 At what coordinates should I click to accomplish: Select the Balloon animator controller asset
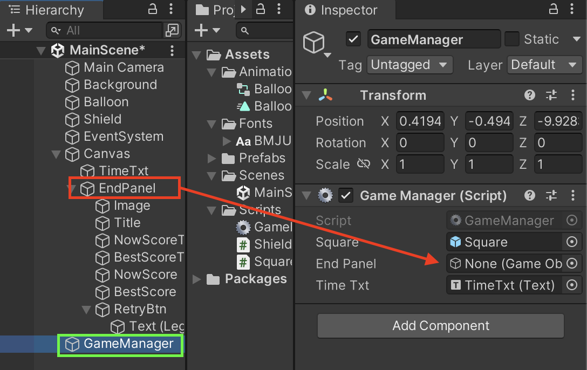(264, 89)
